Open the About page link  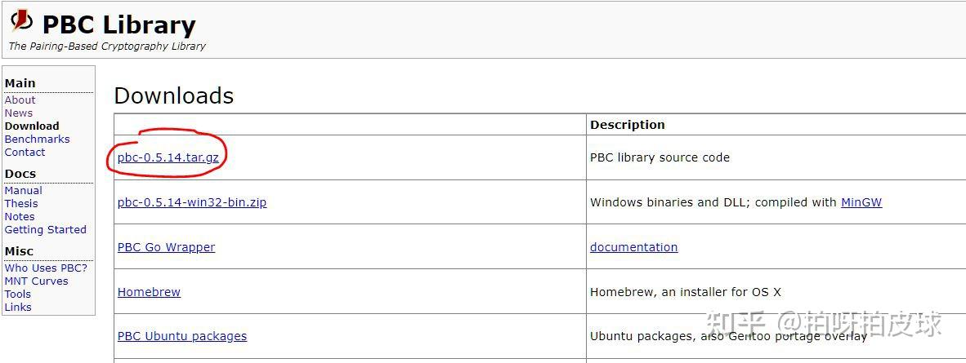[x=20, y=100]
